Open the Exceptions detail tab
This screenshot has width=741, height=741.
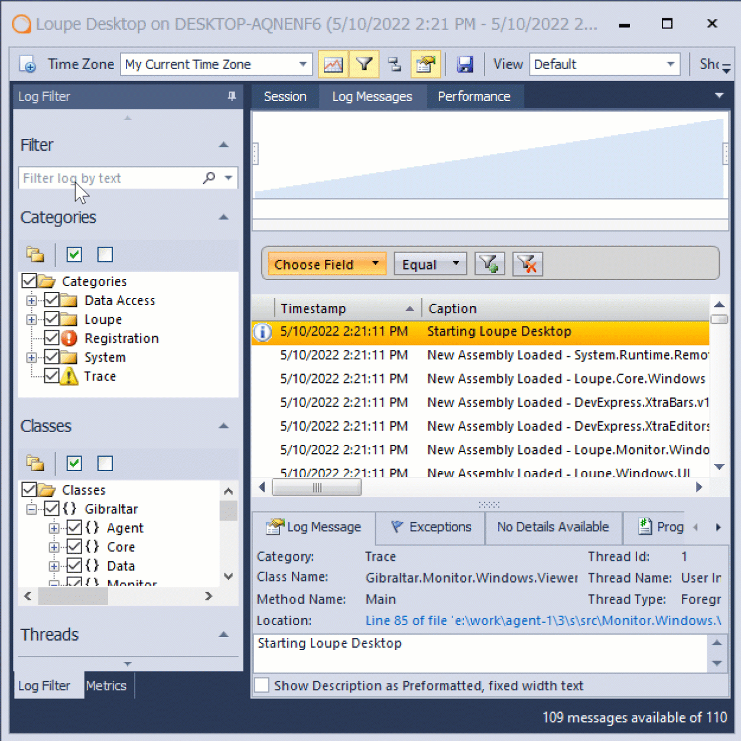click(x=431, y=526)
